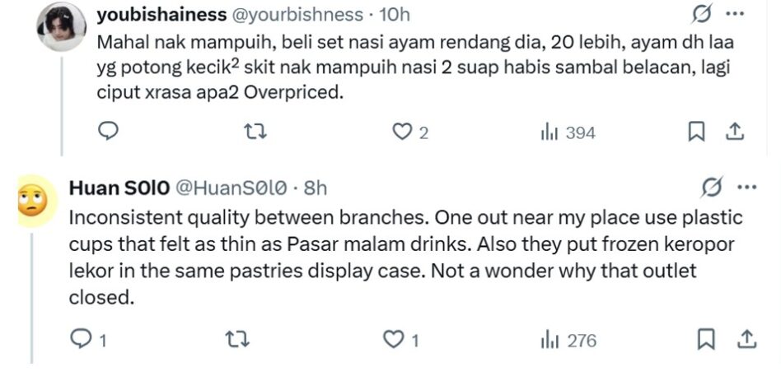The width and height of the screenshot is (781, 376).
Task: Bookmark youbishainess's tweet
Action: click(696, 132)
